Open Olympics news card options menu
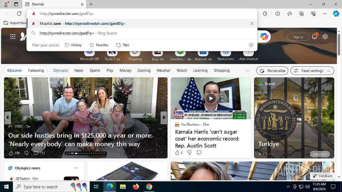 [x=76, y=168]
